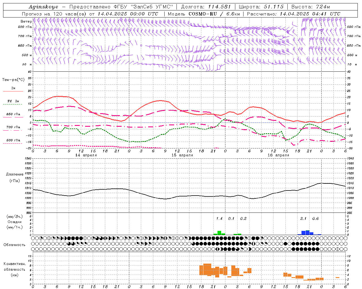
Task: Click the (мм/3ч.) precipitation unit label
Action: click(x=14, y=216)
